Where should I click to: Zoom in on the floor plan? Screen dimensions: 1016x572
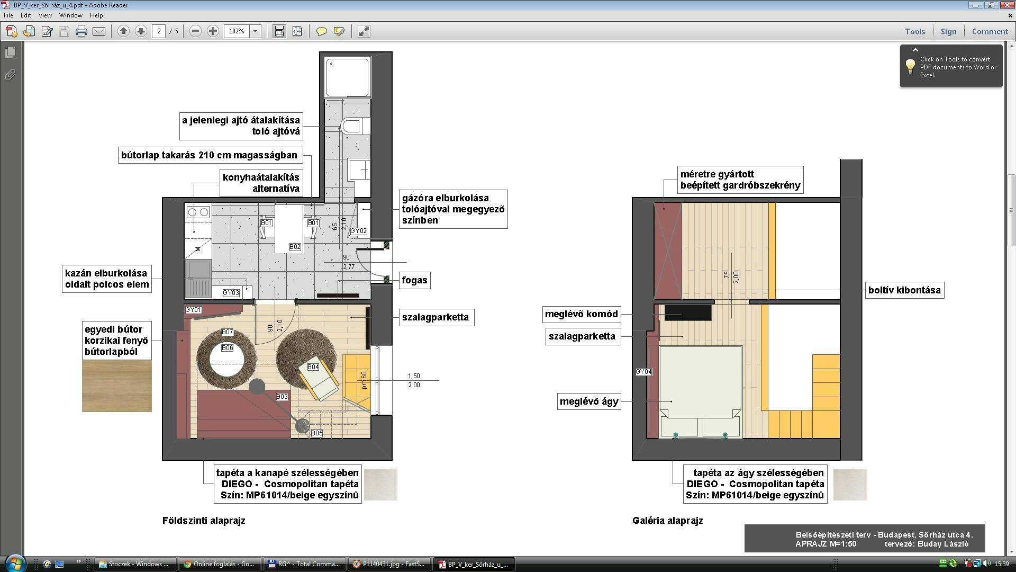point(212,31)
